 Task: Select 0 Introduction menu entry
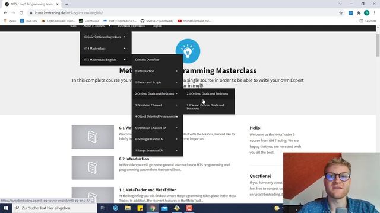click(x=157, y=71)
